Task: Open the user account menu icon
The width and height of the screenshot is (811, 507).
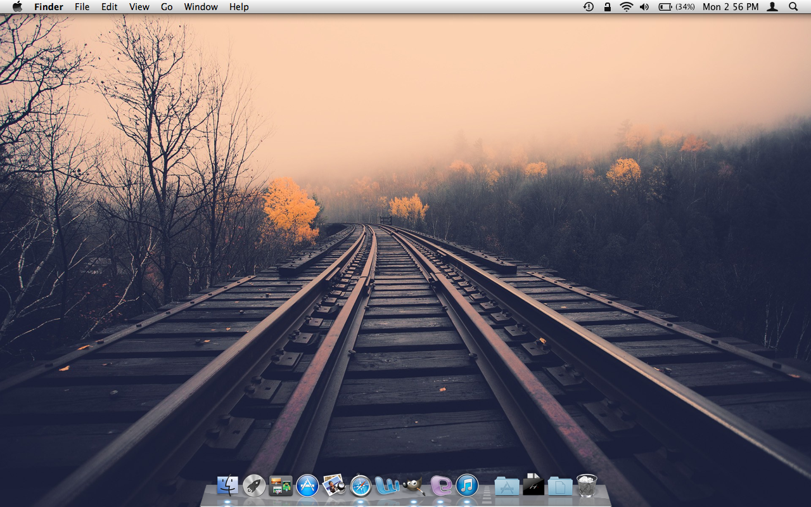Action: [772, 7]
